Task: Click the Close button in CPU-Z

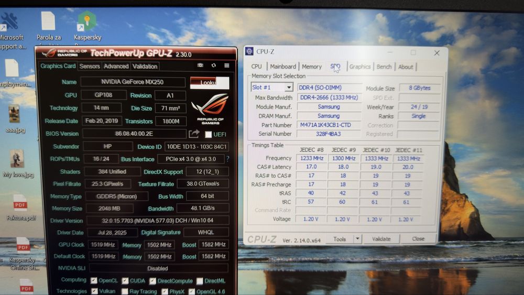Action: [x=418, y=238]
